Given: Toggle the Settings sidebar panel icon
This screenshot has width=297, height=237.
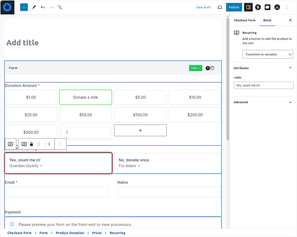Looking at the screenshot, I should pos(248,7).
